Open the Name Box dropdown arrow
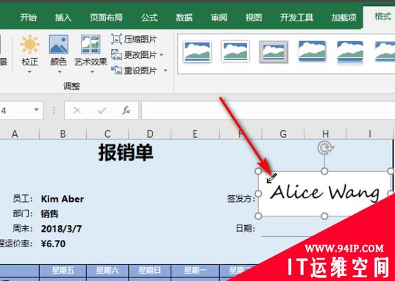This screenshot has width=395, height=281. [x=37, y=110]
